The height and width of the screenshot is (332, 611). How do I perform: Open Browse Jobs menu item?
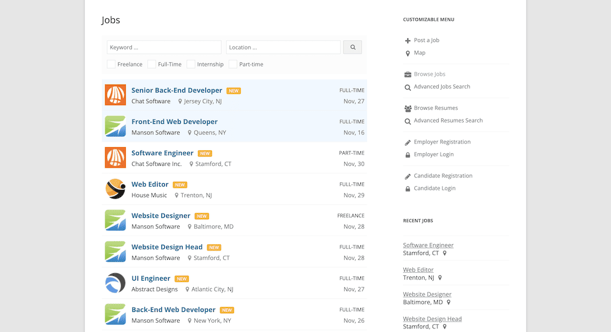(x=430, y=74)
